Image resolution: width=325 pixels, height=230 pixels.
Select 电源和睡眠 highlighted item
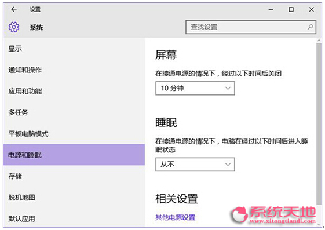(74, 155)
